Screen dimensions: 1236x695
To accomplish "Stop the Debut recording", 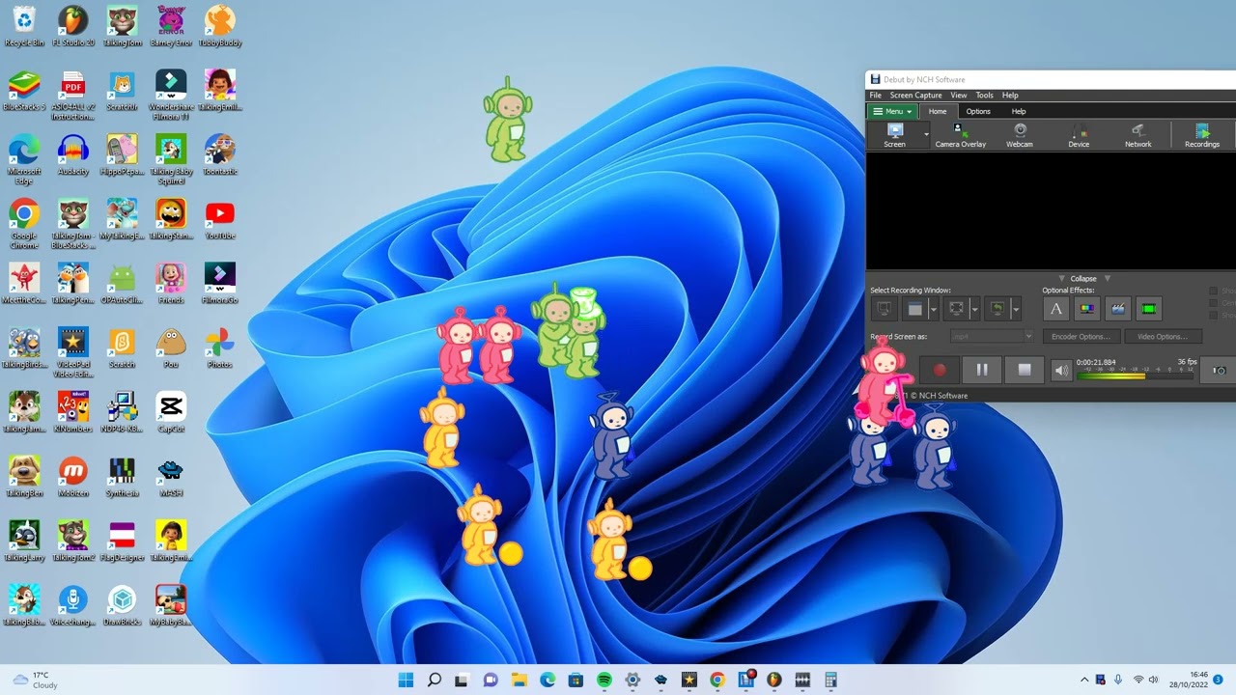I will pos(1025,370).
